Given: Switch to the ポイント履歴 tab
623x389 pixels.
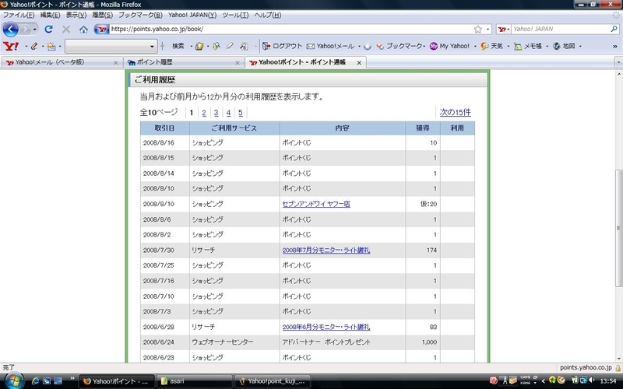Looking at the screenshot, I should click(184, 62).
